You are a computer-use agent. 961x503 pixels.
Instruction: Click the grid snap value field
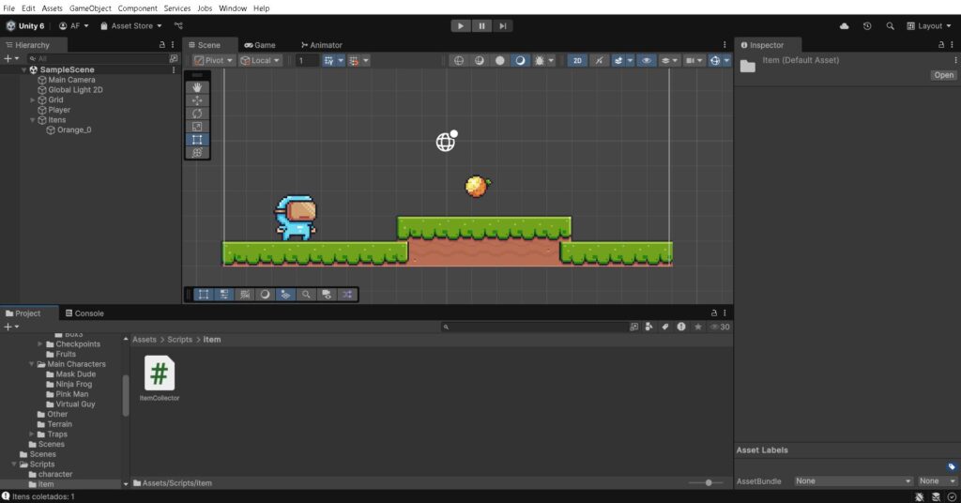[307, 60]
